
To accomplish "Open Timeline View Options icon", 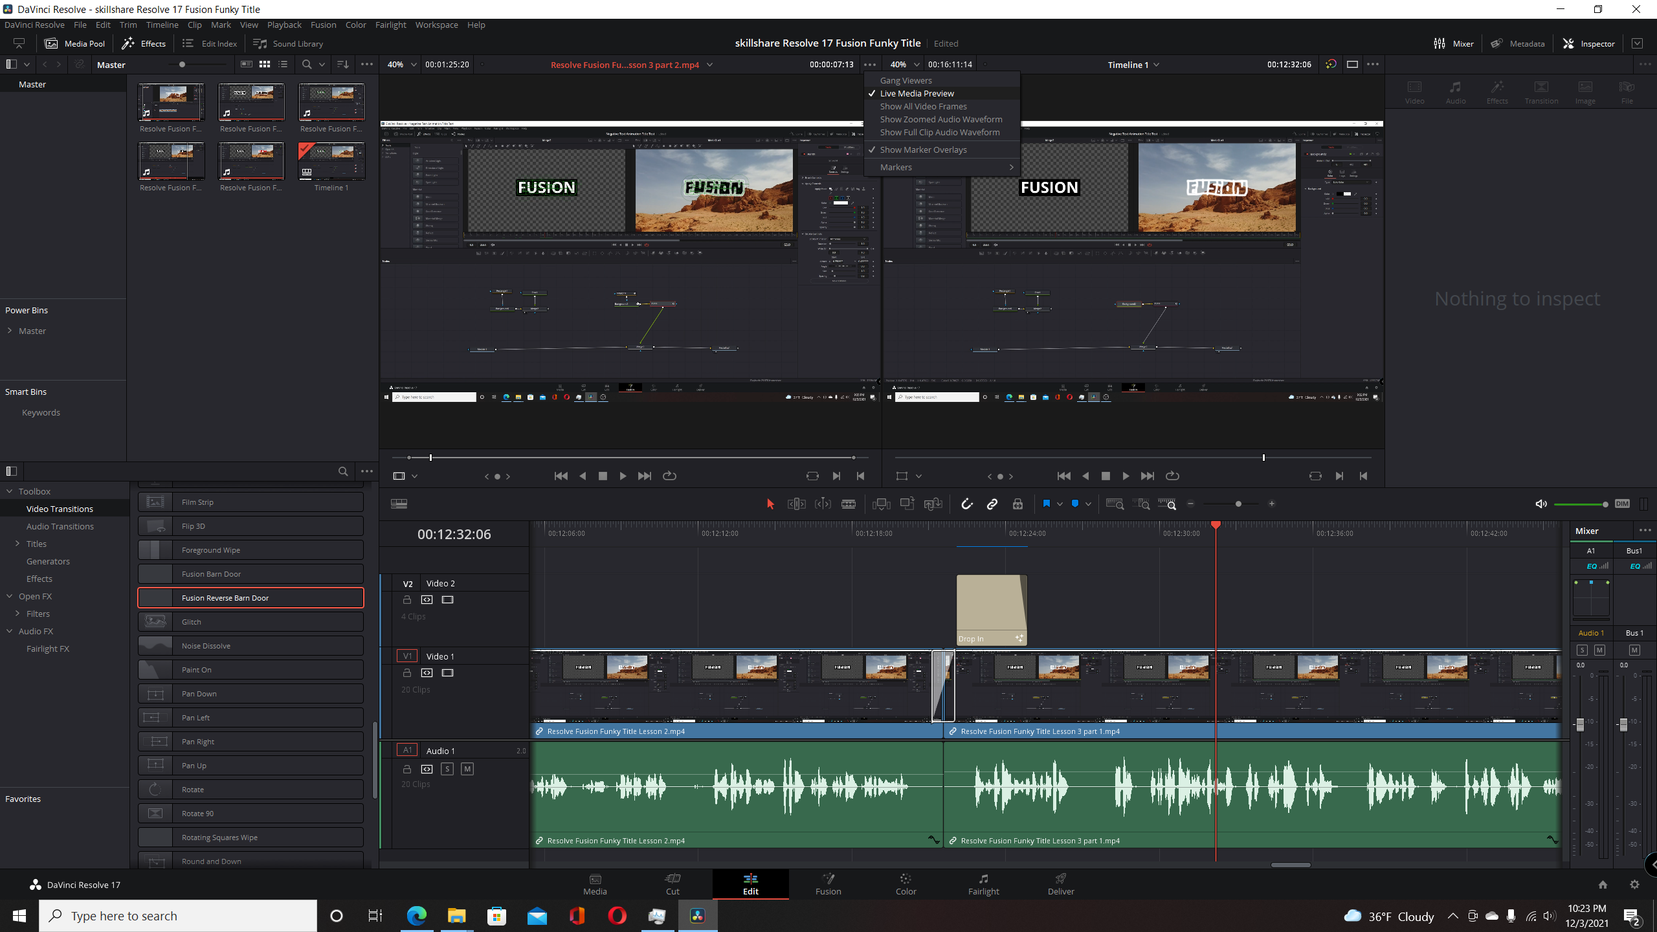I will [399, 504].
